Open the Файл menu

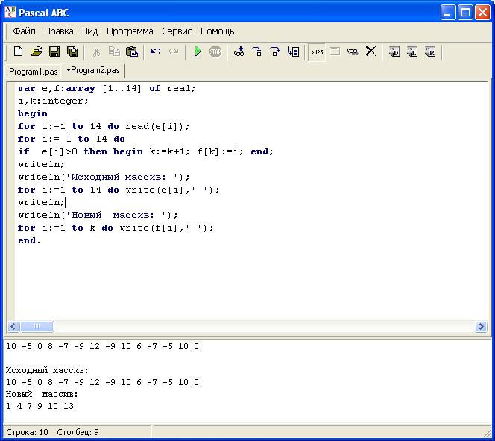point(24,31)
